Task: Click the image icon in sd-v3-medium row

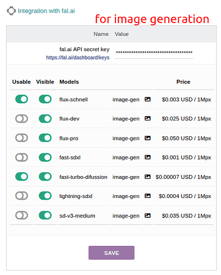Action: 147,216
